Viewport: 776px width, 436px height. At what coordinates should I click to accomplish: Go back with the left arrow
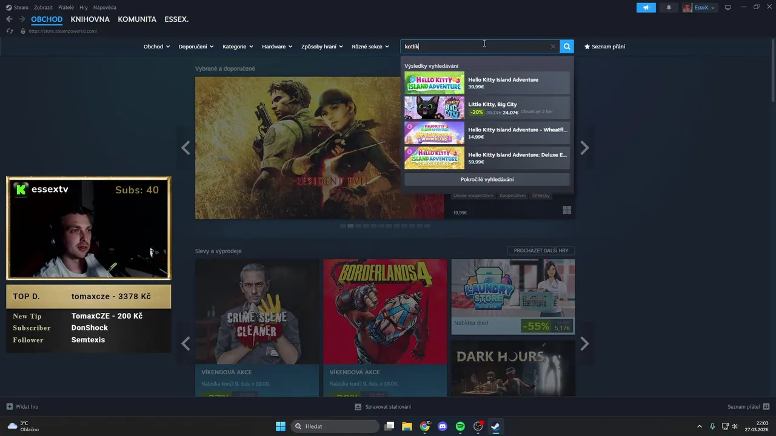[9, 19]
